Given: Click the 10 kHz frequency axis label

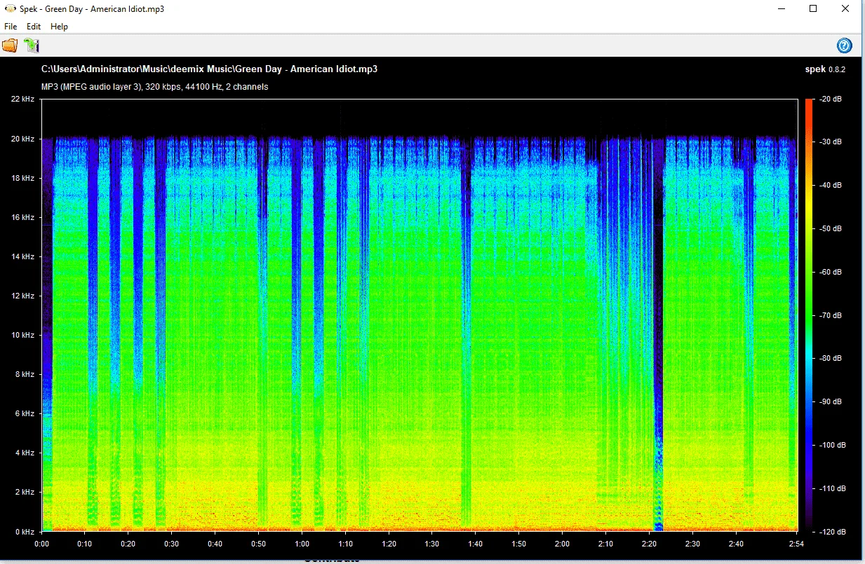Looking at the screenshot, I should [22, 335].
